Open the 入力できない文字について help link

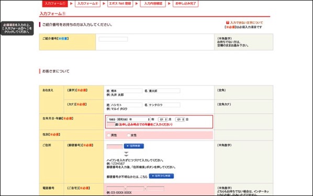point(244,22)
